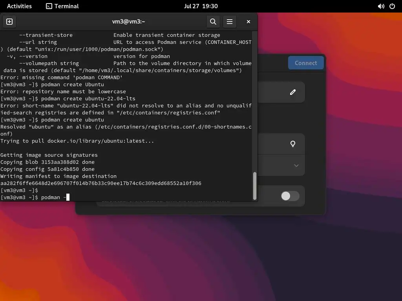The width and height of the screenshot is (402, 301).
Task: Click the container ID hash starting aa282f6ffe
Action: [x=101, y=183]
